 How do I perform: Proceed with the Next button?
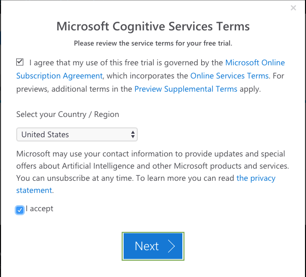tap(153, 246)
